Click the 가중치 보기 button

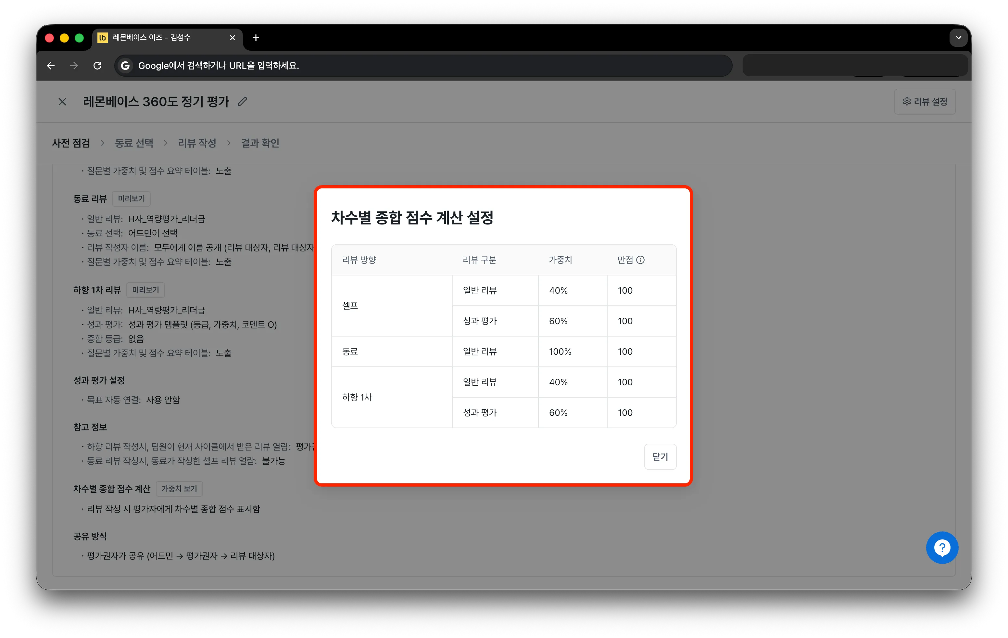[x=179, y=489]
